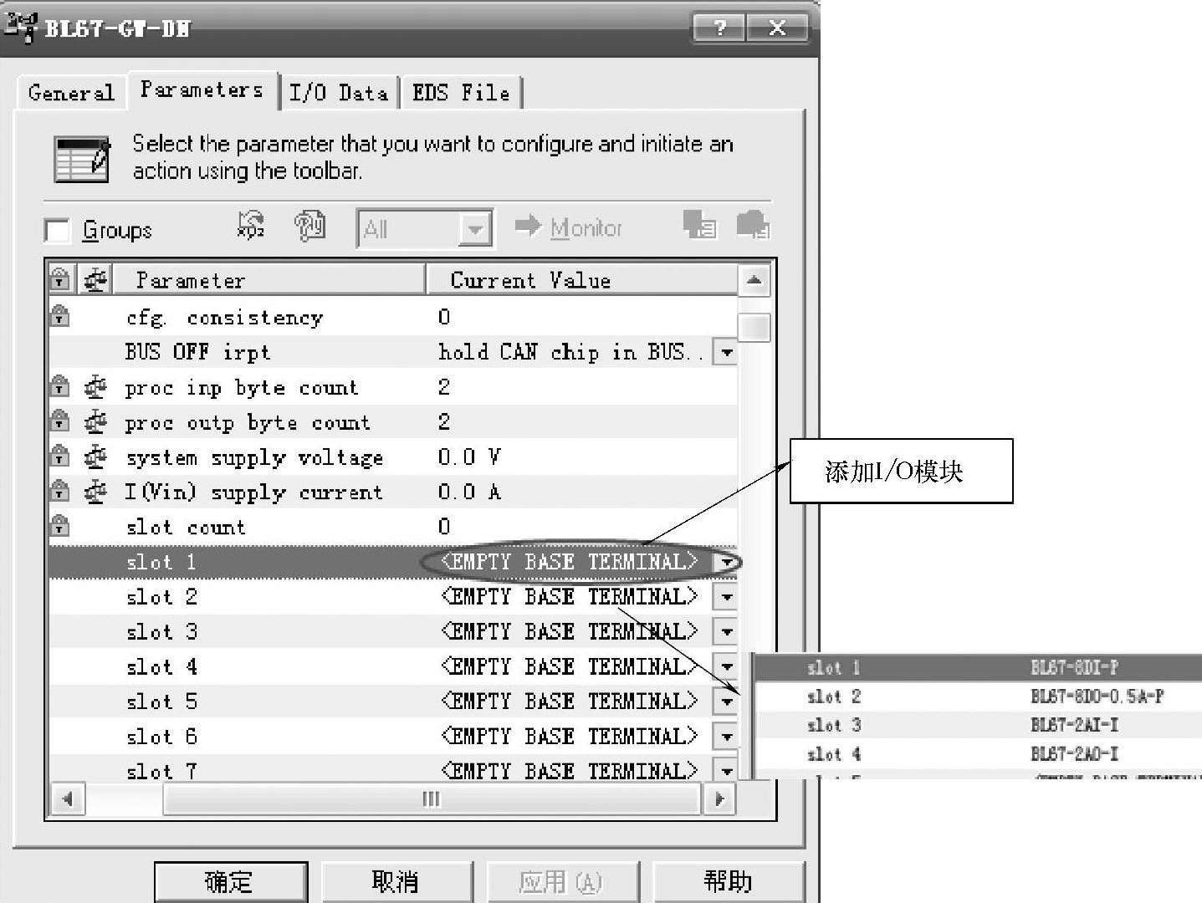Switch to the EDS File tab
This screenshot has height=903, width=1202.
tap(461, 92)
